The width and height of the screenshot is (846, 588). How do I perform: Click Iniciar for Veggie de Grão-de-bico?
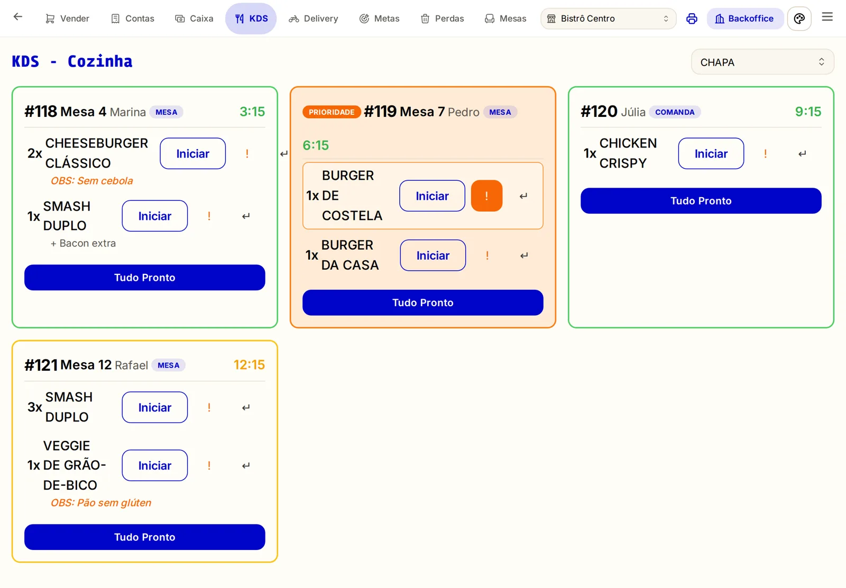click(x=155, y=466)
